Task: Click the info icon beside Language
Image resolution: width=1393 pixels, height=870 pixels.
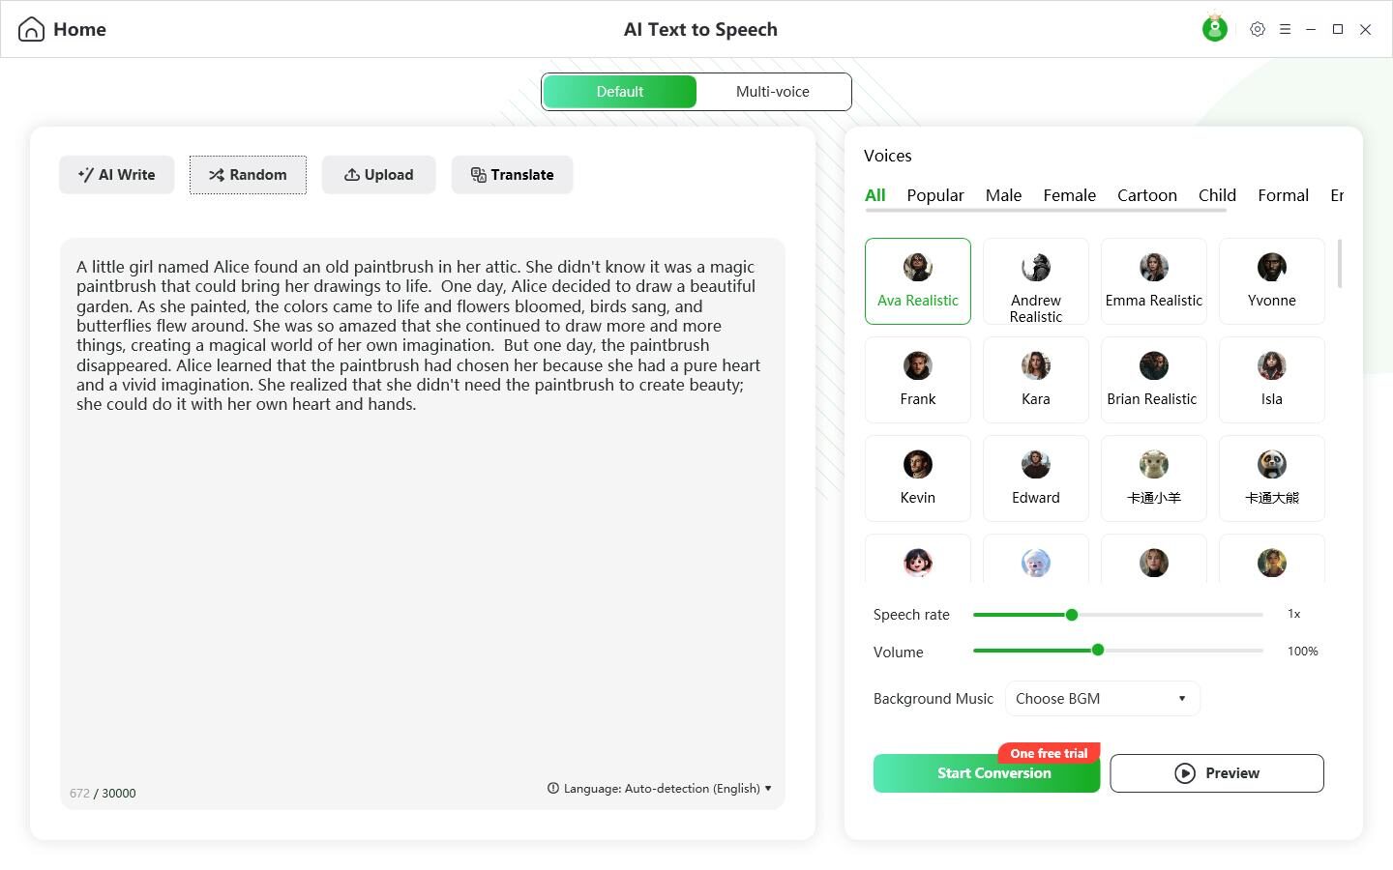Action: click(553, 788)
